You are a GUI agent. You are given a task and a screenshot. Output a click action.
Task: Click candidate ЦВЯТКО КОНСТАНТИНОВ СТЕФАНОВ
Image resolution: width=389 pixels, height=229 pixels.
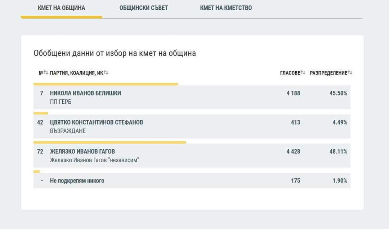(97, 122)
